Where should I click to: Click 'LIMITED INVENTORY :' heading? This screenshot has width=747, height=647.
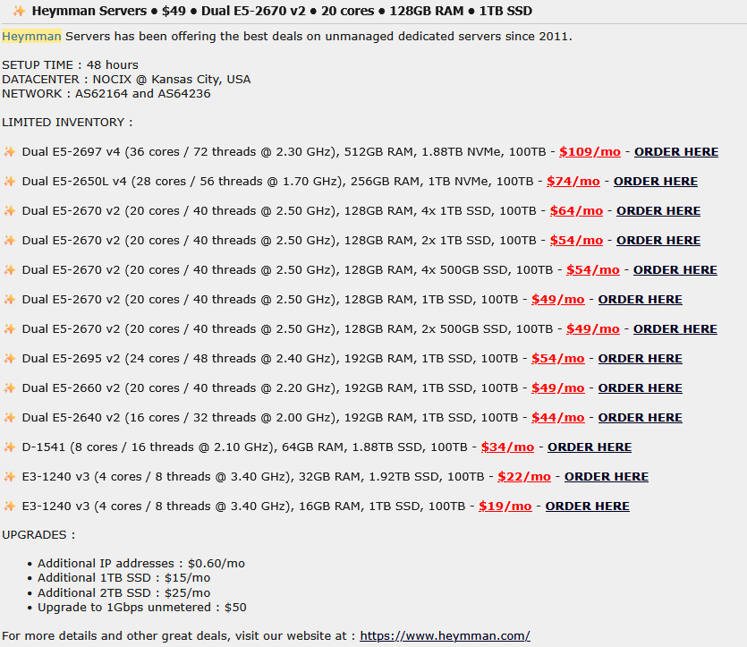pos(67,123)
